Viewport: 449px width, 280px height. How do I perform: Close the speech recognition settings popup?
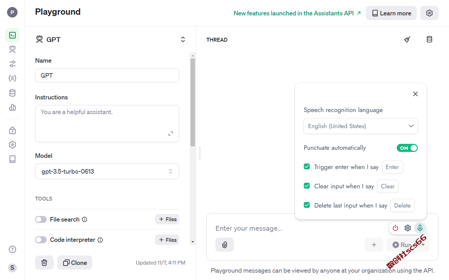(415, 94)
